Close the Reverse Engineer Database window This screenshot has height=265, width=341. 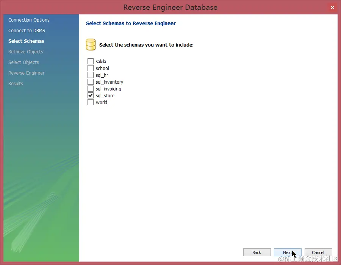332,8
